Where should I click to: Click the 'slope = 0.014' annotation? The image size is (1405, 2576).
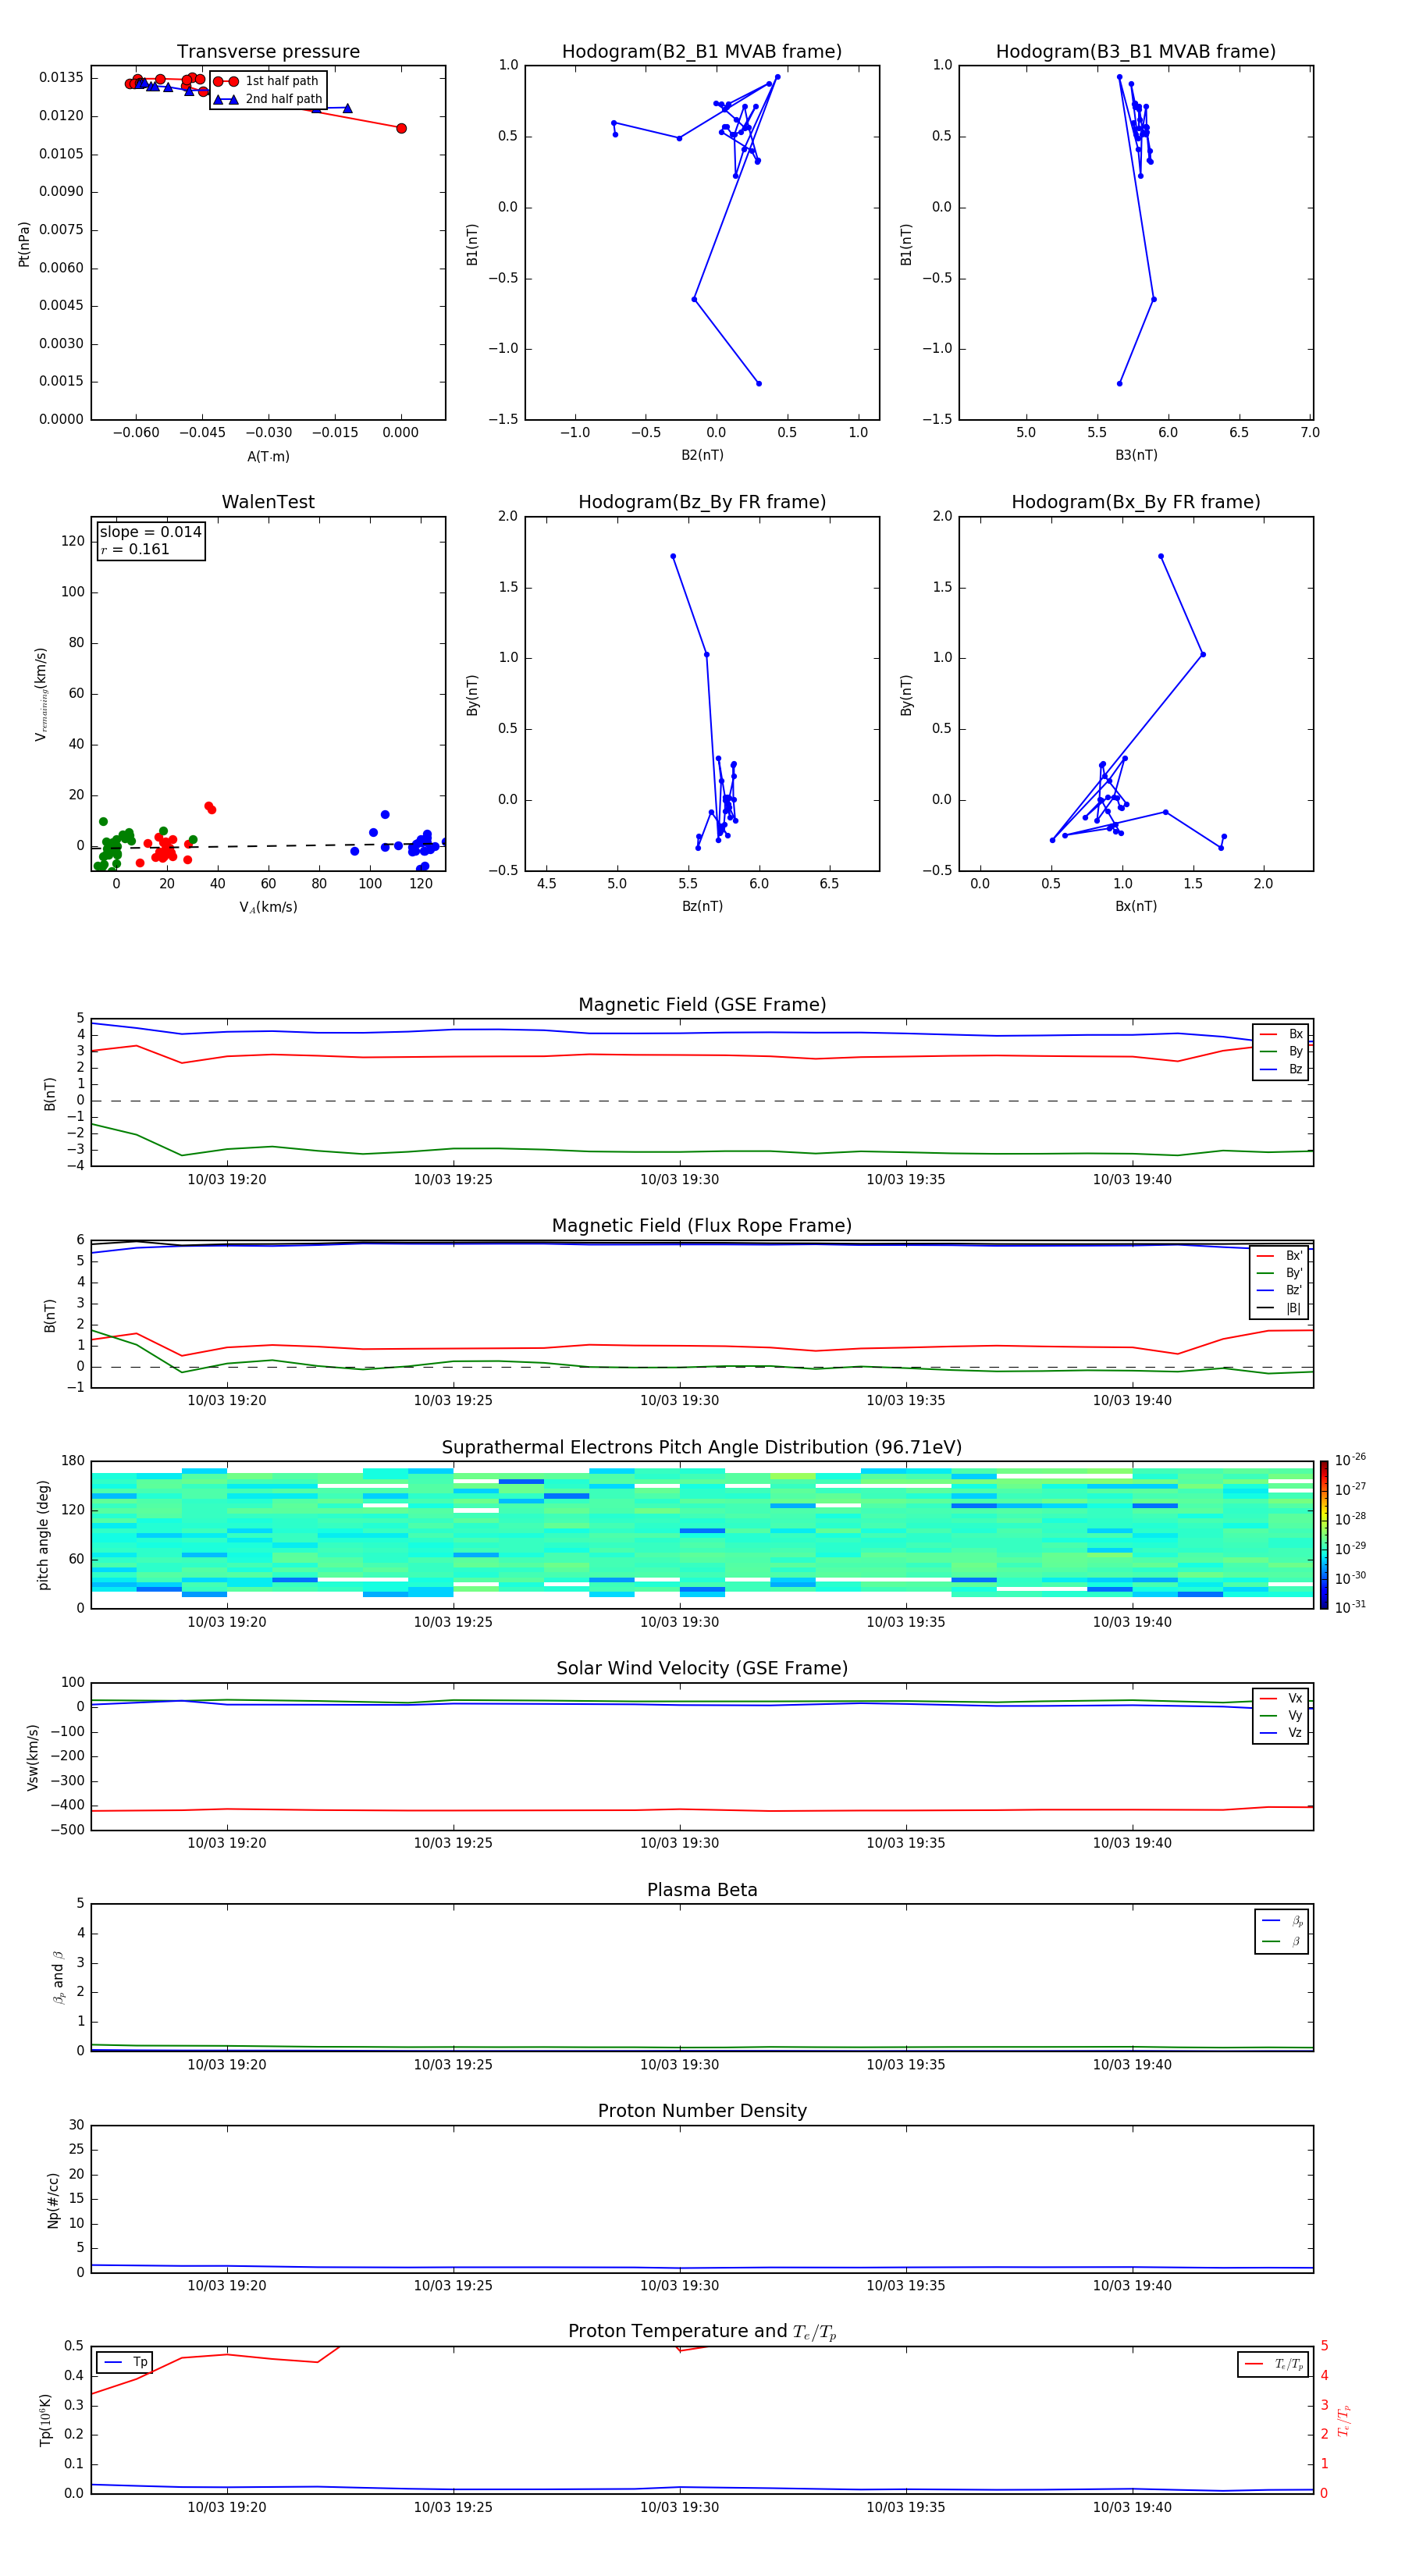coord(151,532)
